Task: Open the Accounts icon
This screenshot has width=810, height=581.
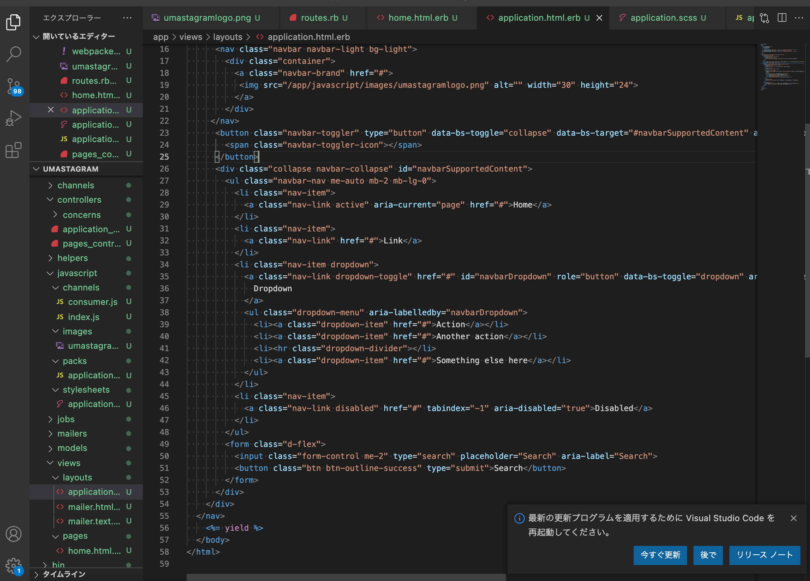Action: pyautogui.click(x=14, y=534)
